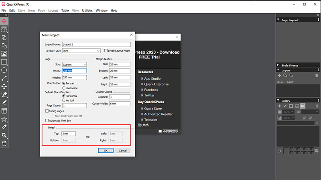Select the Text Unlinking tool

coord(4,46)
